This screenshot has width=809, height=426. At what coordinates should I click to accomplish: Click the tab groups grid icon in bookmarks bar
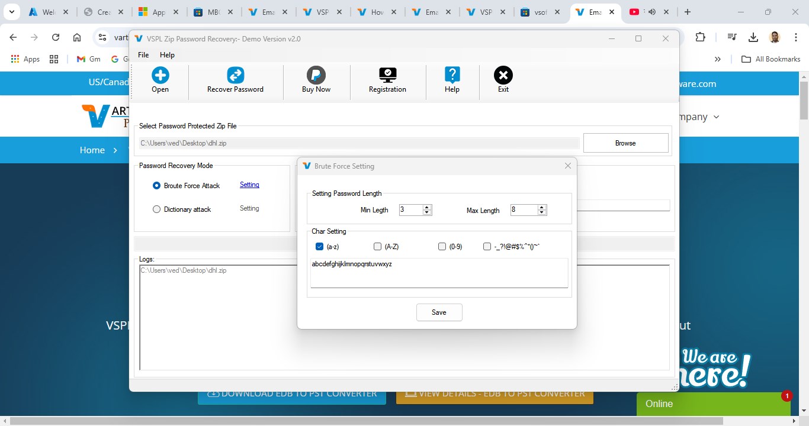point(54,59)
